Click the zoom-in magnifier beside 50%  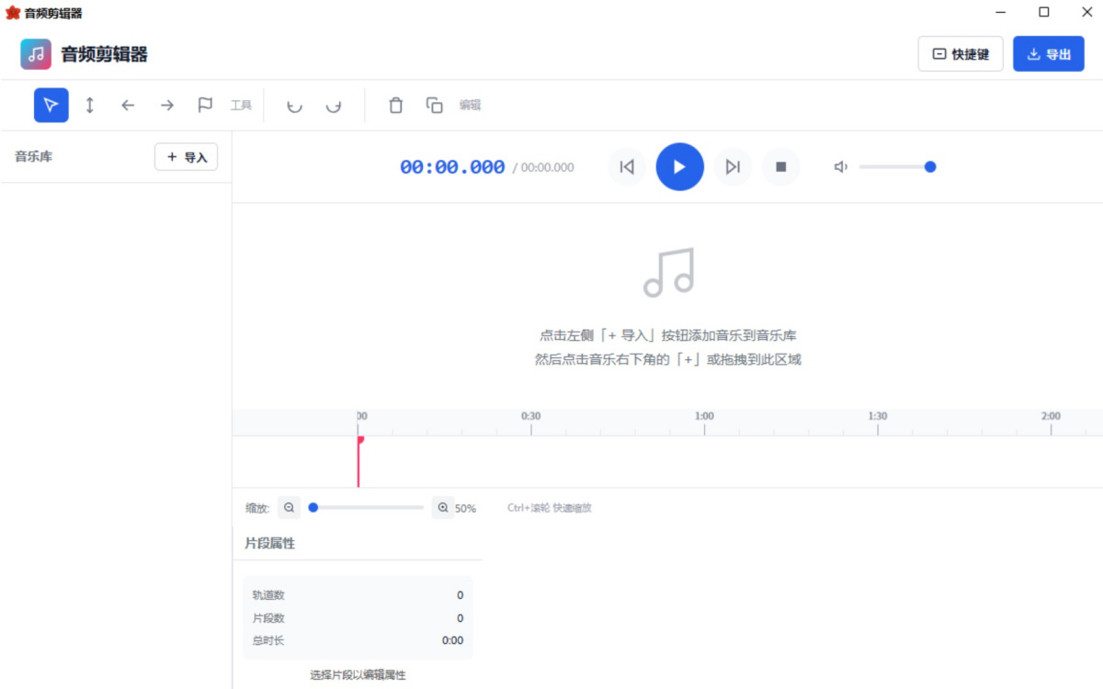[444, 507]
